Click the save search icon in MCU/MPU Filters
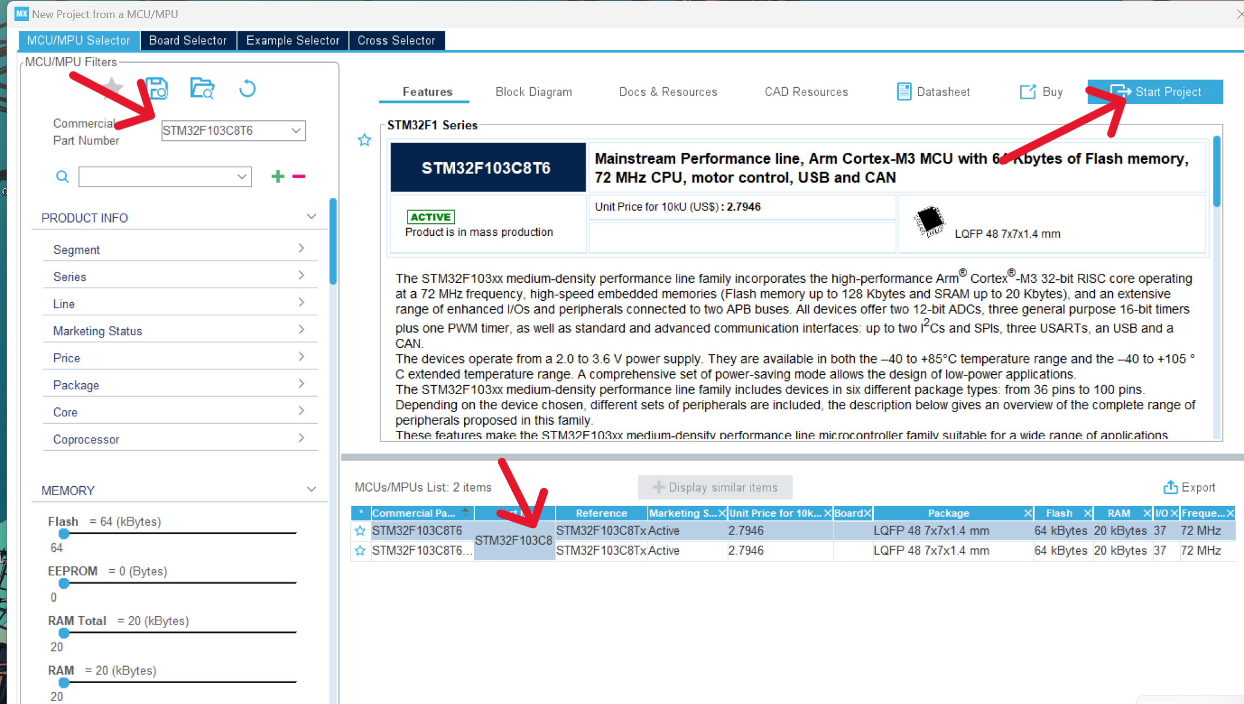Screen dimensions: 1244x704 tap(158, 88)
